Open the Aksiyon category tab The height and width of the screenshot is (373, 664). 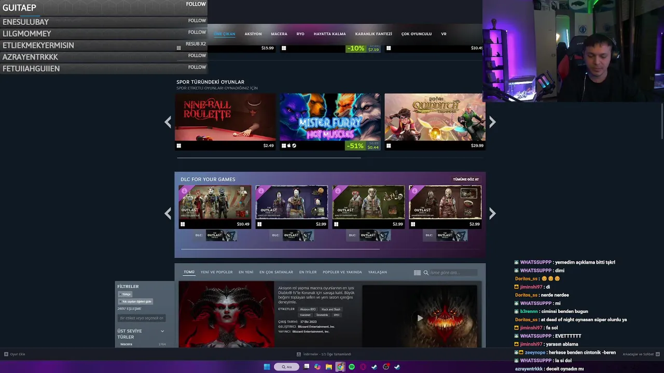[253, 34]
